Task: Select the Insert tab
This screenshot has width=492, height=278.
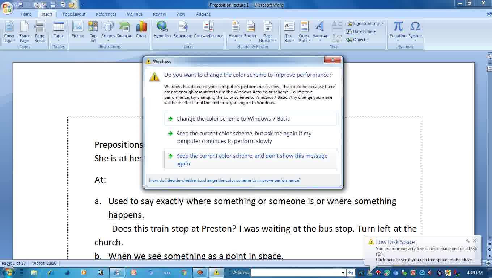Action: pos(47,14)
